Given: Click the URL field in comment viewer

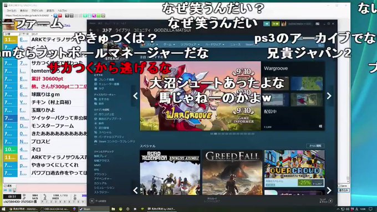Looking at the screenshot, I should point(27,15).
